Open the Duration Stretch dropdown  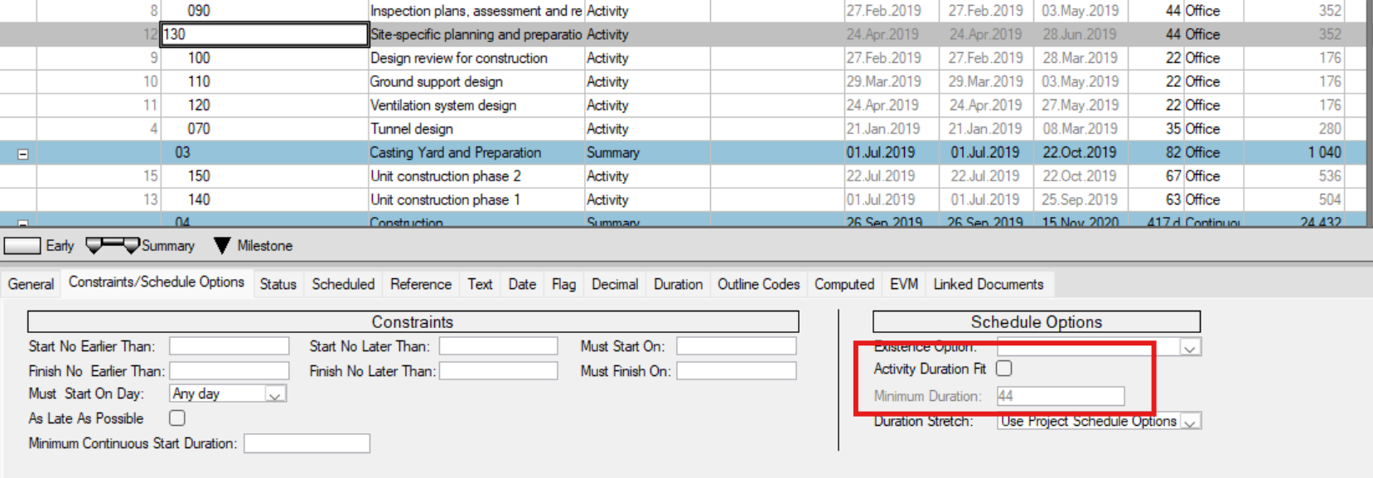click(1190, 422)
